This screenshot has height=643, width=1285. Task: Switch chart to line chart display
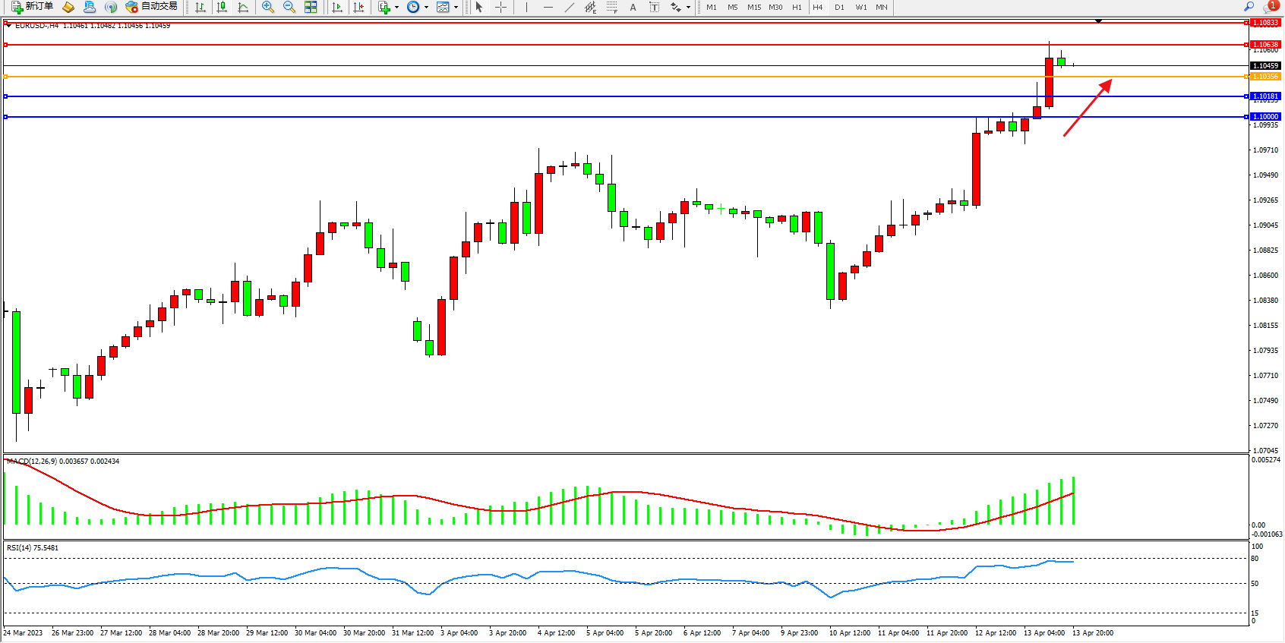243,7
